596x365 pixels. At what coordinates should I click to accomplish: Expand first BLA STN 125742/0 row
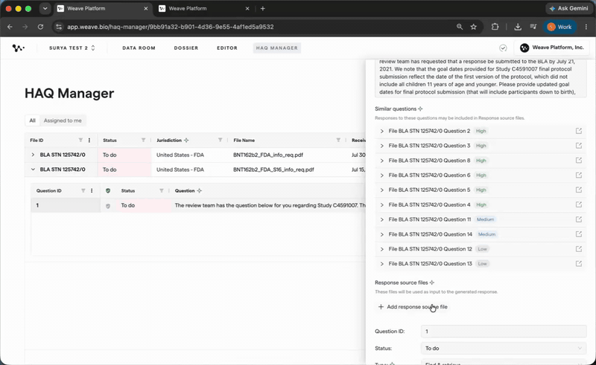click(33, 155)
